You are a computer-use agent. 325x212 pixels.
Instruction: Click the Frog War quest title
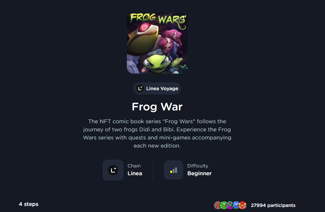pos(157,107)
